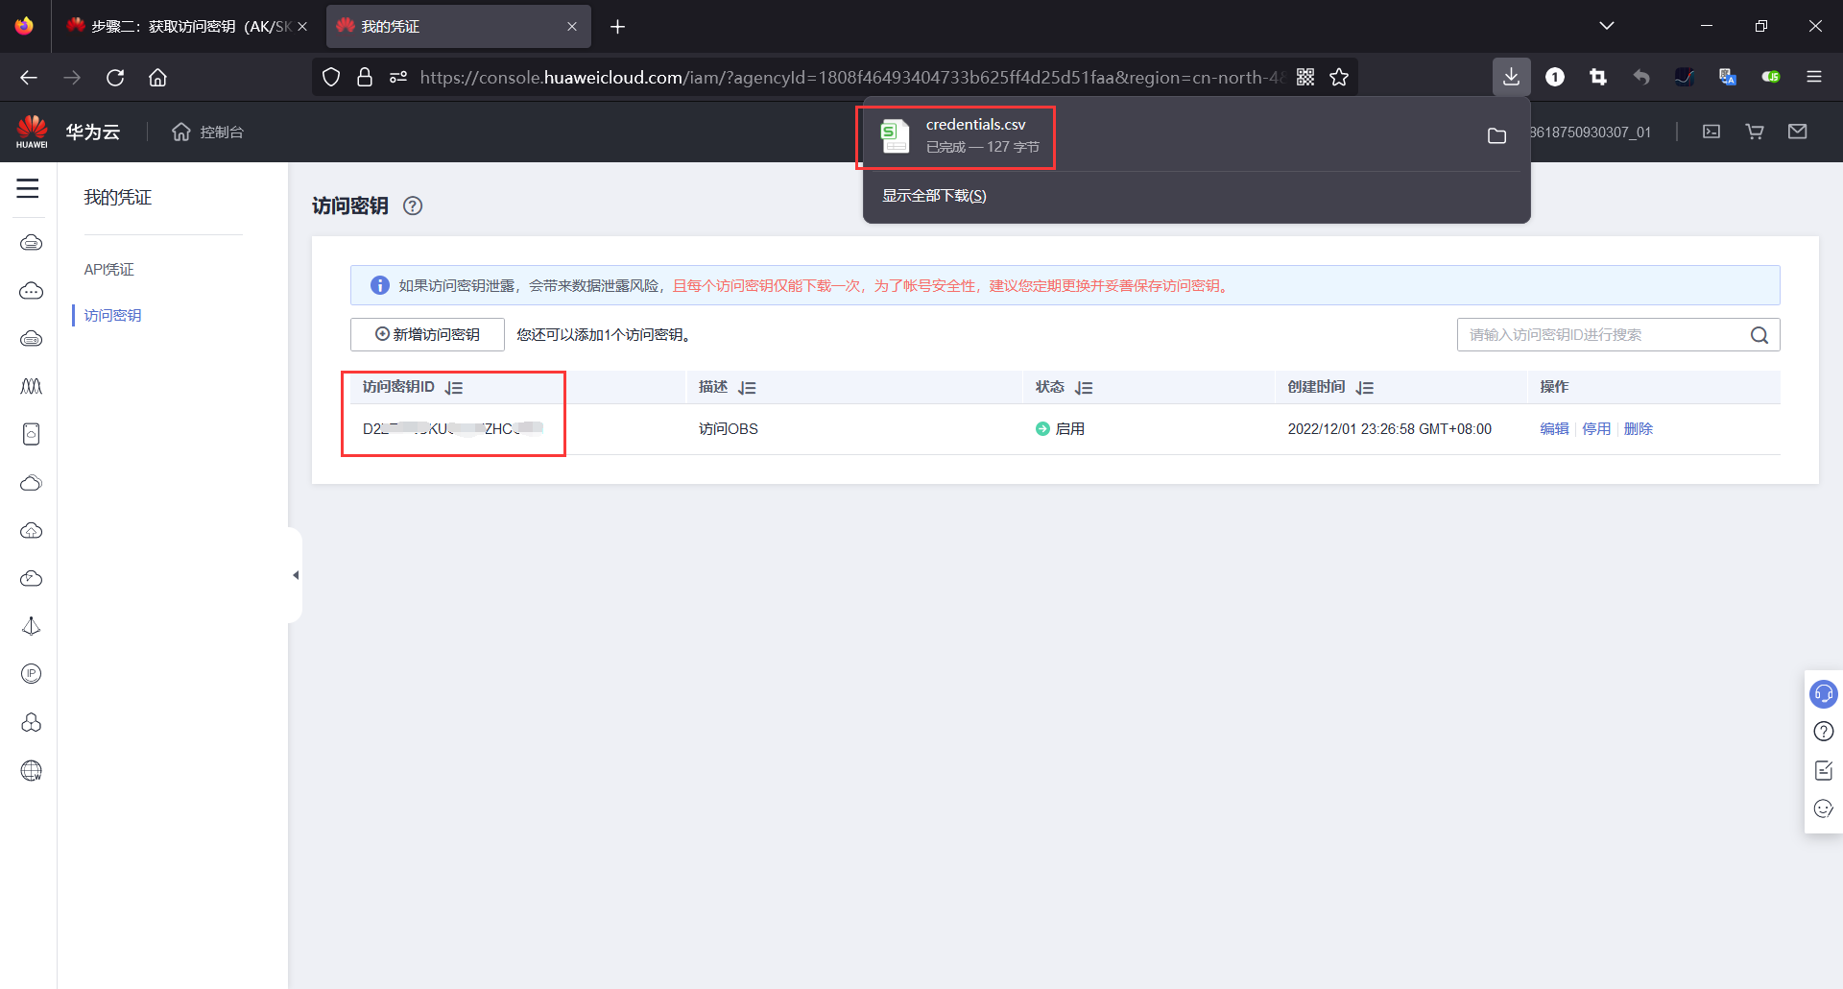Open the shopping cart icon

point(1755,132)
